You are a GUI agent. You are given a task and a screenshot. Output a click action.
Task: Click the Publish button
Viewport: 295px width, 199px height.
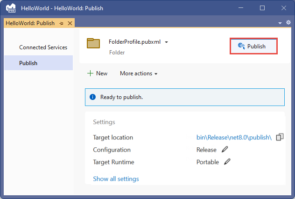254,46
